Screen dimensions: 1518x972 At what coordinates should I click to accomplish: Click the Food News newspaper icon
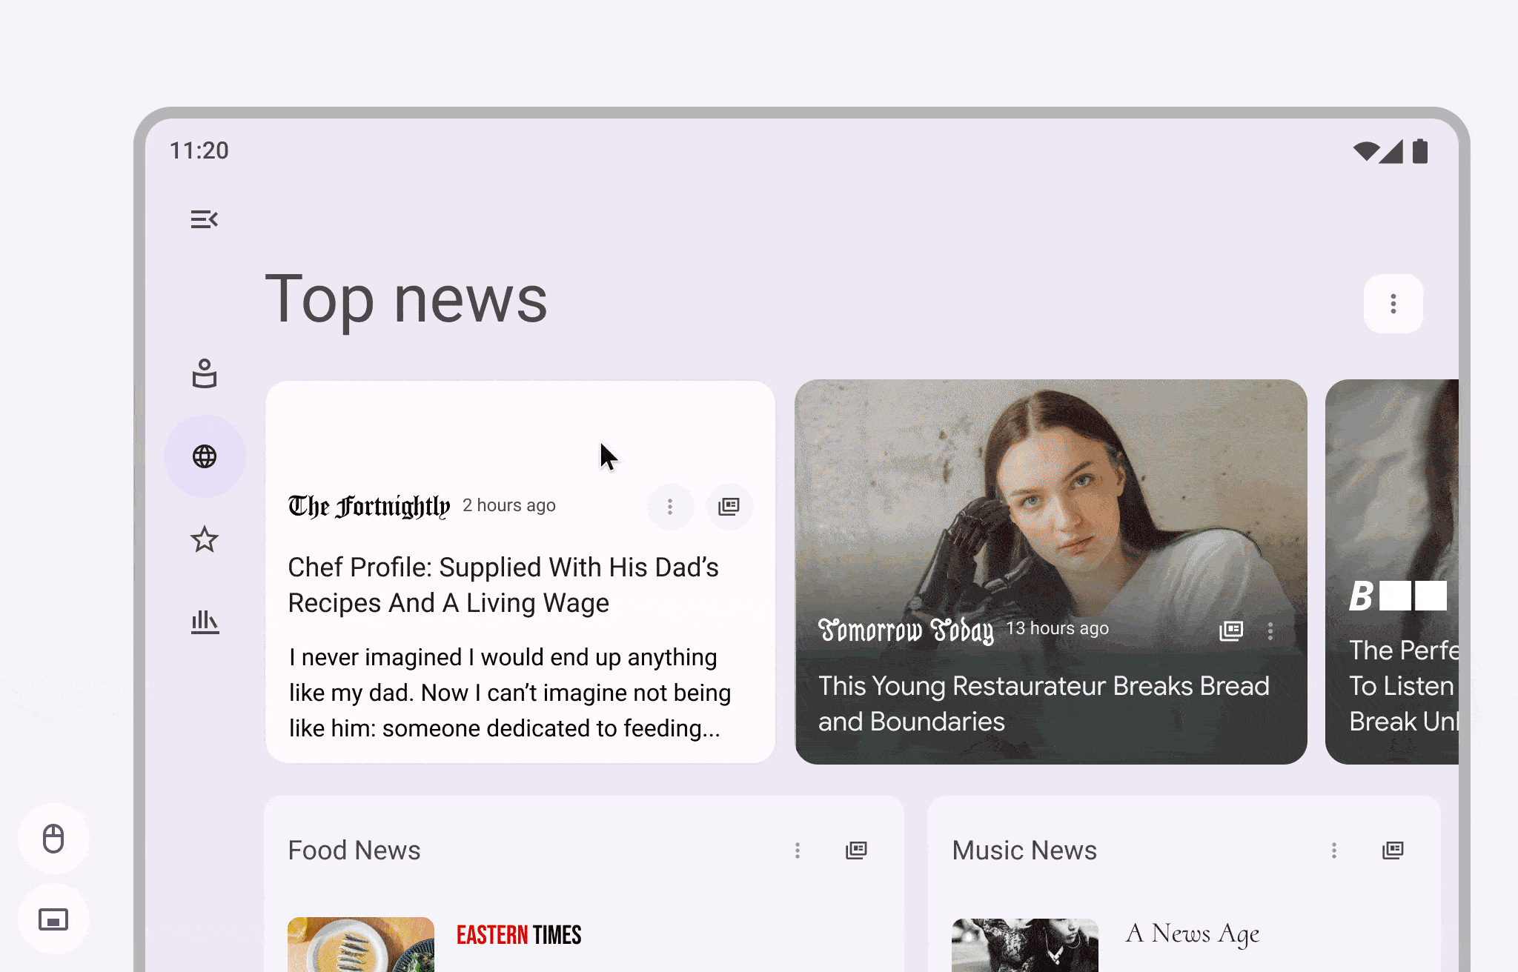point(856,850)
